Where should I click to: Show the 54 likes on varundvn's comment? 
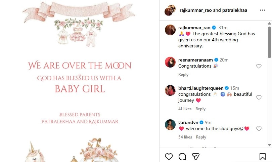185,137
